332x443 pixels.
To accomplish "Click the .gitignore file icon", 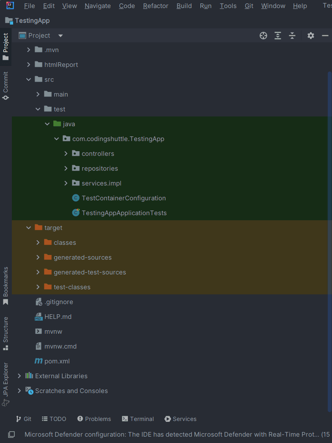I will tap(39, 302).
